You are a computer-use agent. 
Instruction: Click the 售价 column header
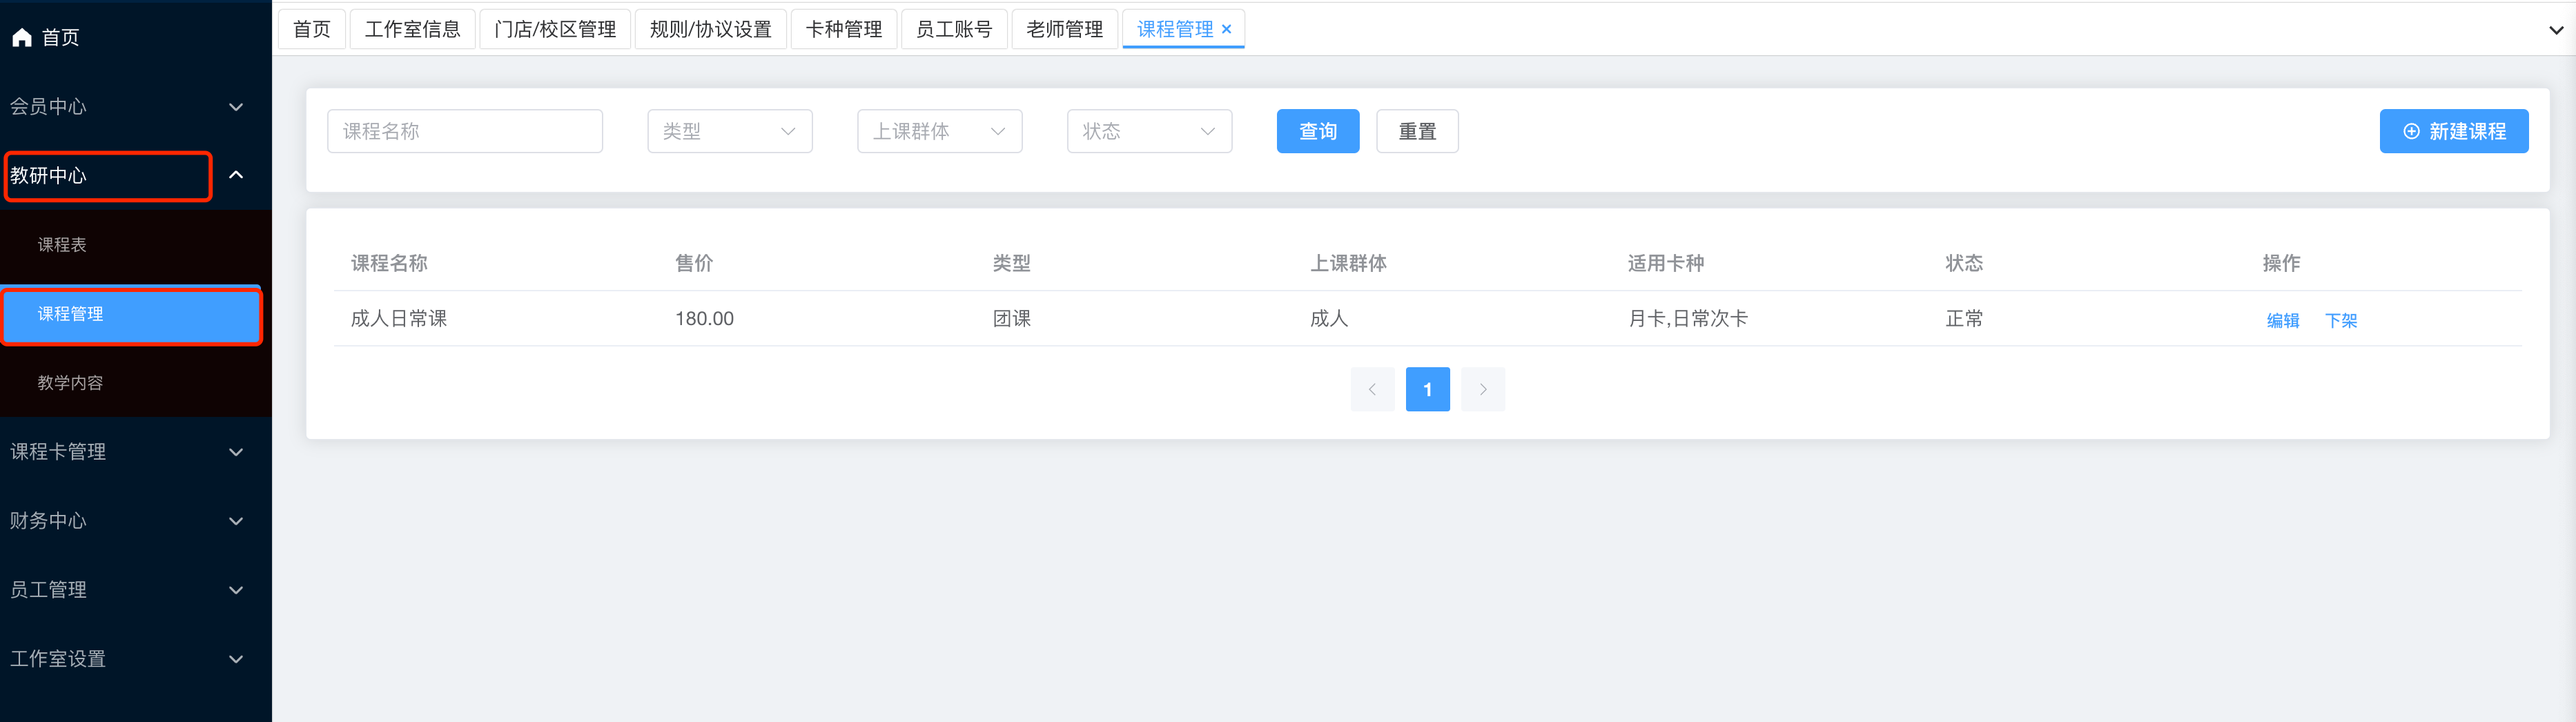pos(694,263)
